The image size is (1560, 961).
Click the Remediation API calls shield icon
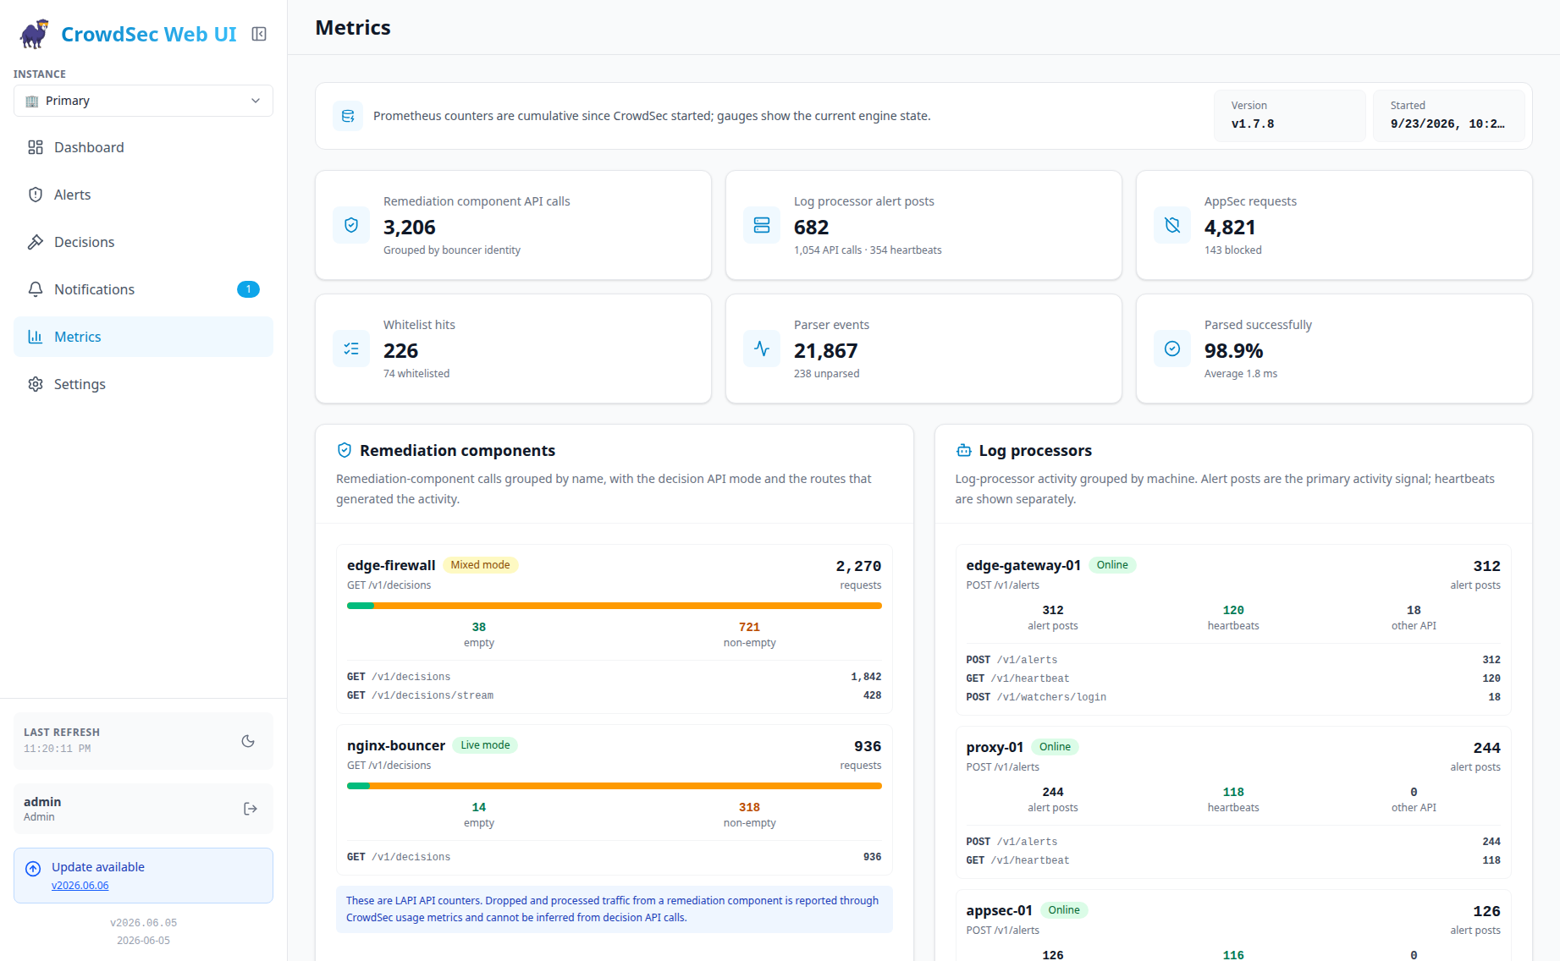coord(351,225)
